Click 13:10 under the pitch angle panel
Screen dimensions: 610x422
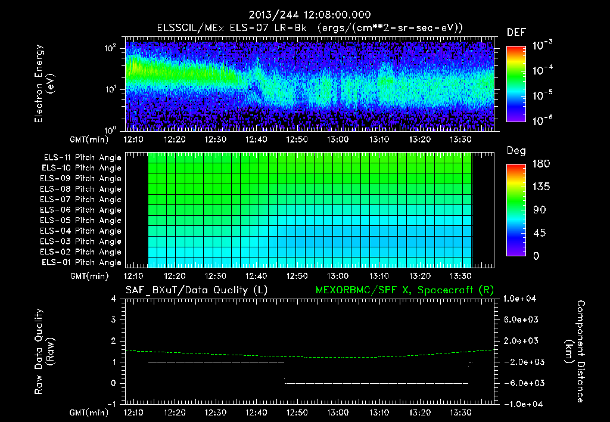379,276
